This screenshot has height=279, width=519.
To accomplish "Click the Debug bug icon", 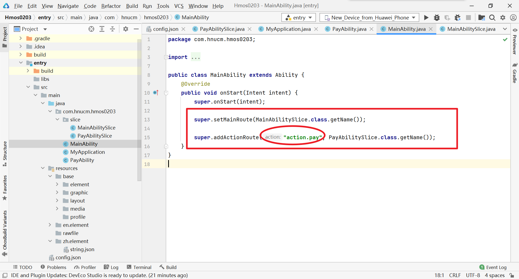I will (437, 18).
